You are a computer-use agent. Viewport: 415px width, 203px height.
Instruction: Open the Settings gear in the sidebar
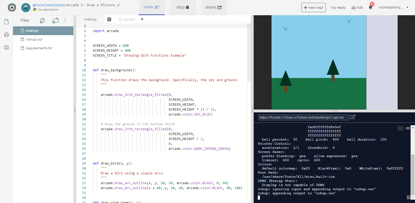point(6,48)
